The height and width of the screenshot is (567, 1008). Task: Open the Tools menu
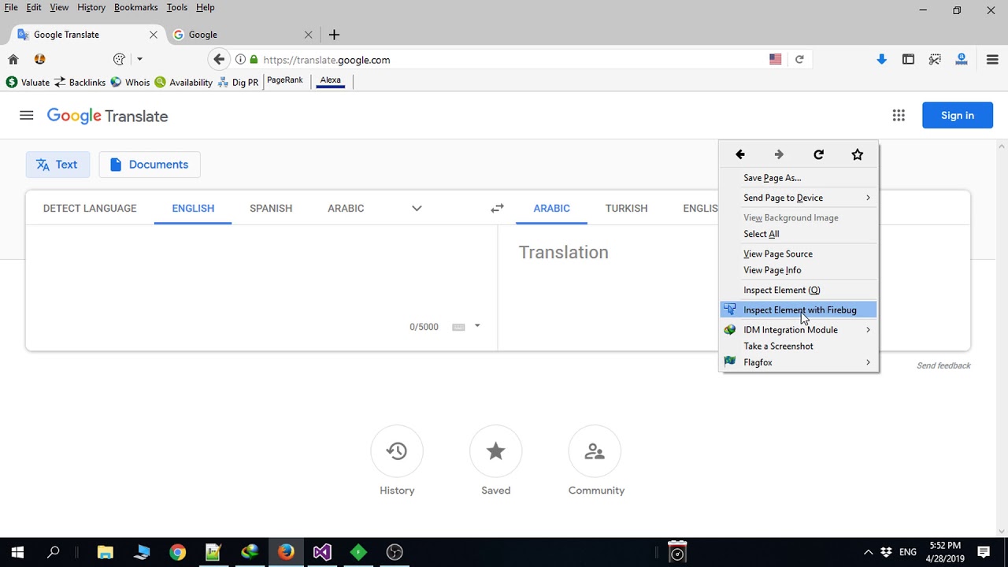click(x=176, y=7)
